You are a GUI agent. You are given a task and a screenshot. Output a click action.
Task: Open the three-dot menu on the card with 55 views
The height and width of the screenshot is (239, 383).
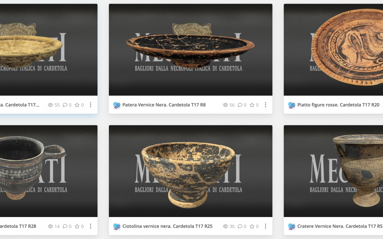point(91,105)
